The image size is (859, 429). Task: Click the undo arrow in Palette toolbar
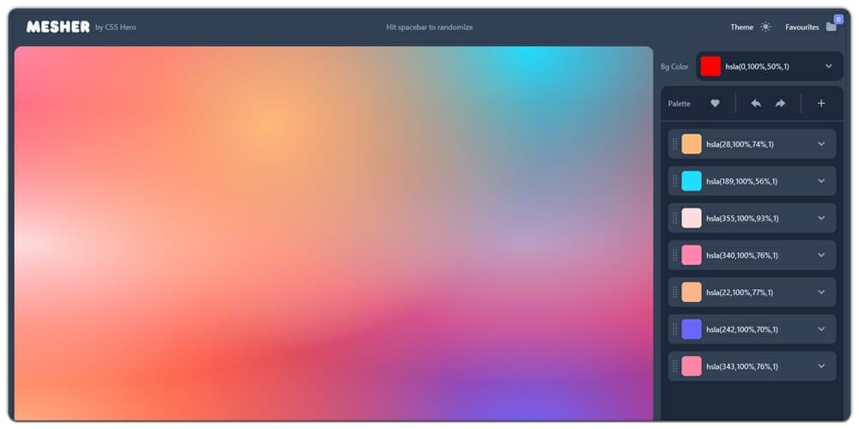[756, 104]
